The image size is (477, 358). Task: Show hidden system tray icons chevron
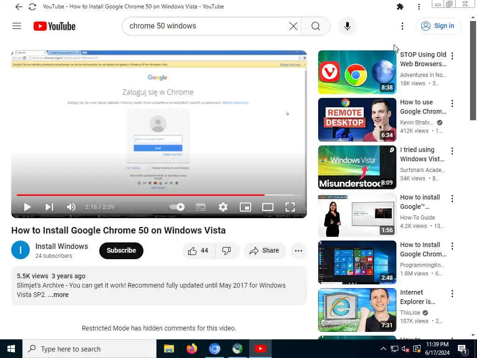point(383,349)
